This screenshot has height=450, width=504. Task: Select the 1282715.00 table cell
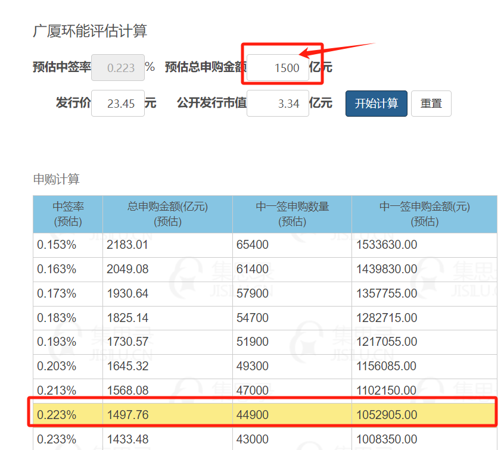[424, 318]
